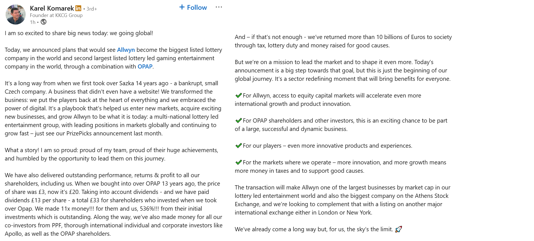534x241 pixels.
Task: Click the green checkmark before "For Allwyn"
Action: click(x=239, y=96)
